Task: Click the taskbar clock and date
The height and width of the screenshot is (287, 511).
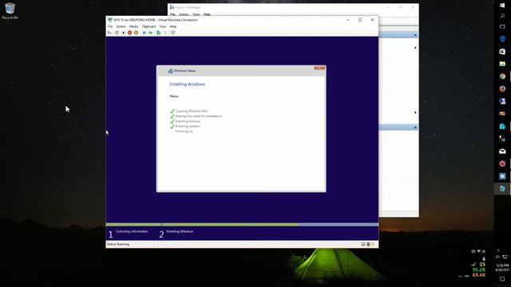Action: point(502,268)
